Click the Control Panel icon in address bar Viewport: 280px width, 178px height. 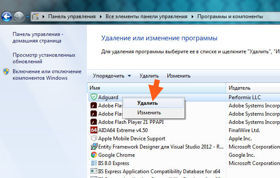[36, 16]
